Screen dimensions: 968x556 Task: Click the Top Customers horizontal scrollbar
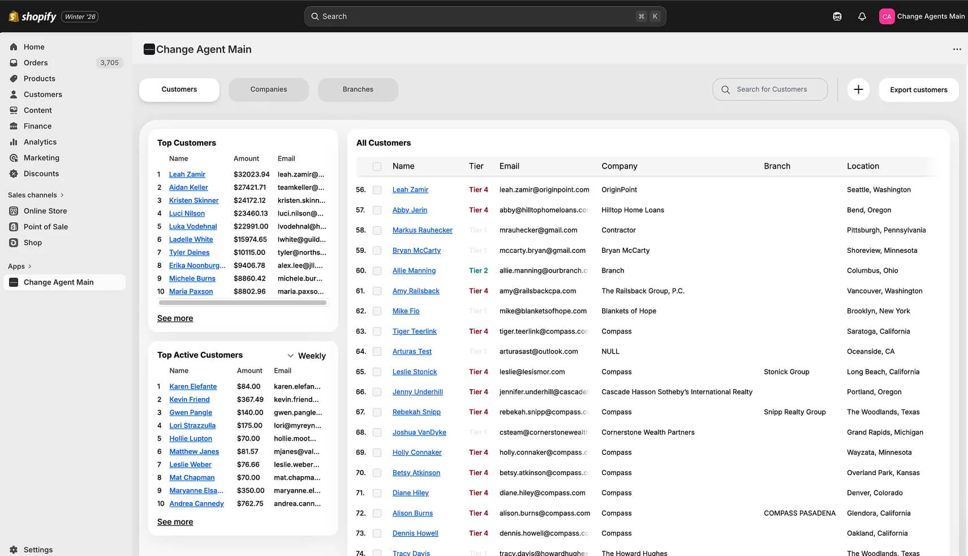pos(243,303)
